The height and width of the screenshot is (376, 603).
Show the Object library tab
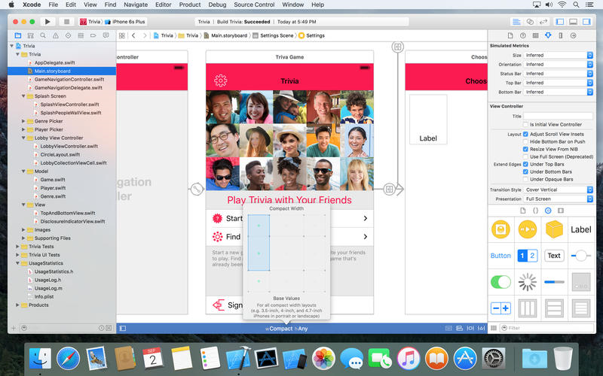548,211
